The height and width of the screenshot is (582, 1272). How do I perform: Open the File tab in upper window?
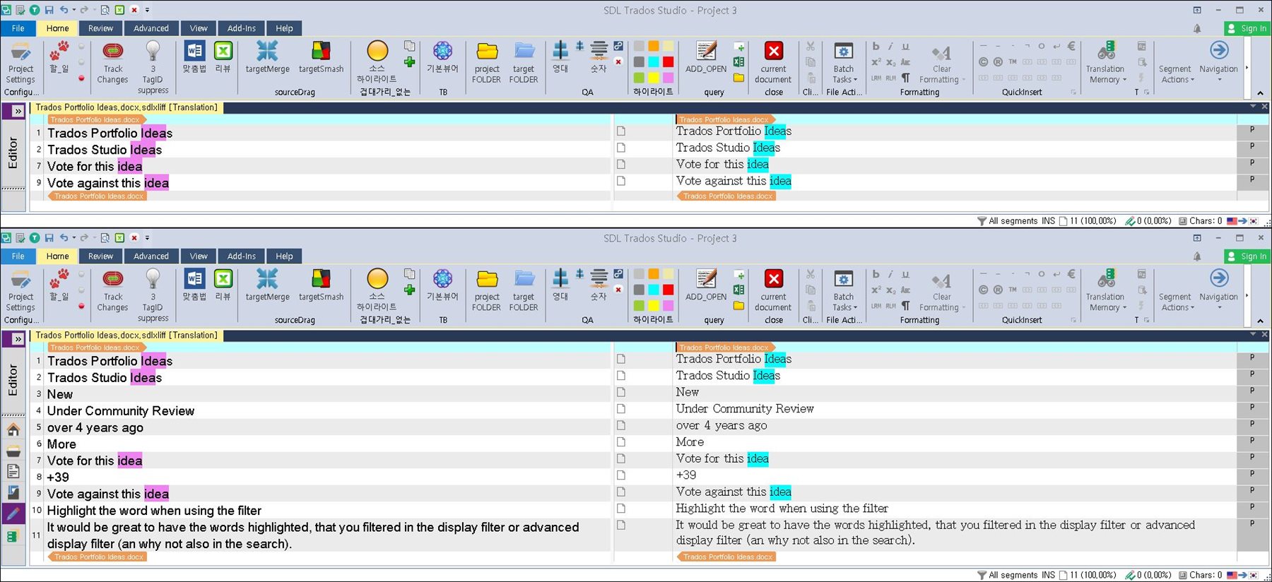point(18,28)
